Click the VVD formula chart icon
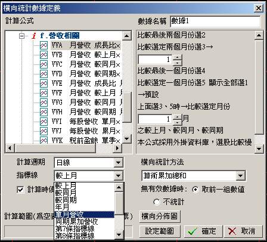The height and width of the screenshot is (242, 267). point(44,74)
